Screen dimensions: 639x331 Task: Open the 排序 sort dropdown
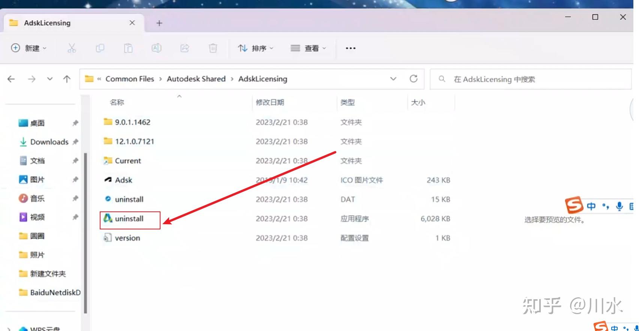point(256,48)
